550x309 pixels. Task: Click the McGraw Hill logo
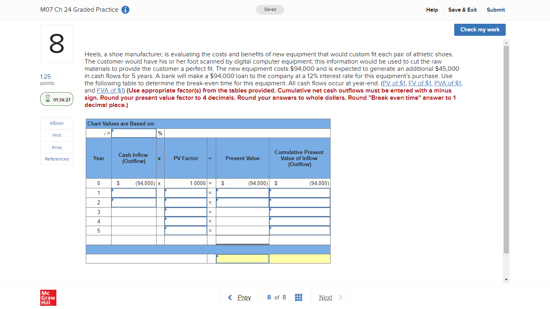(x=48, y=297)
